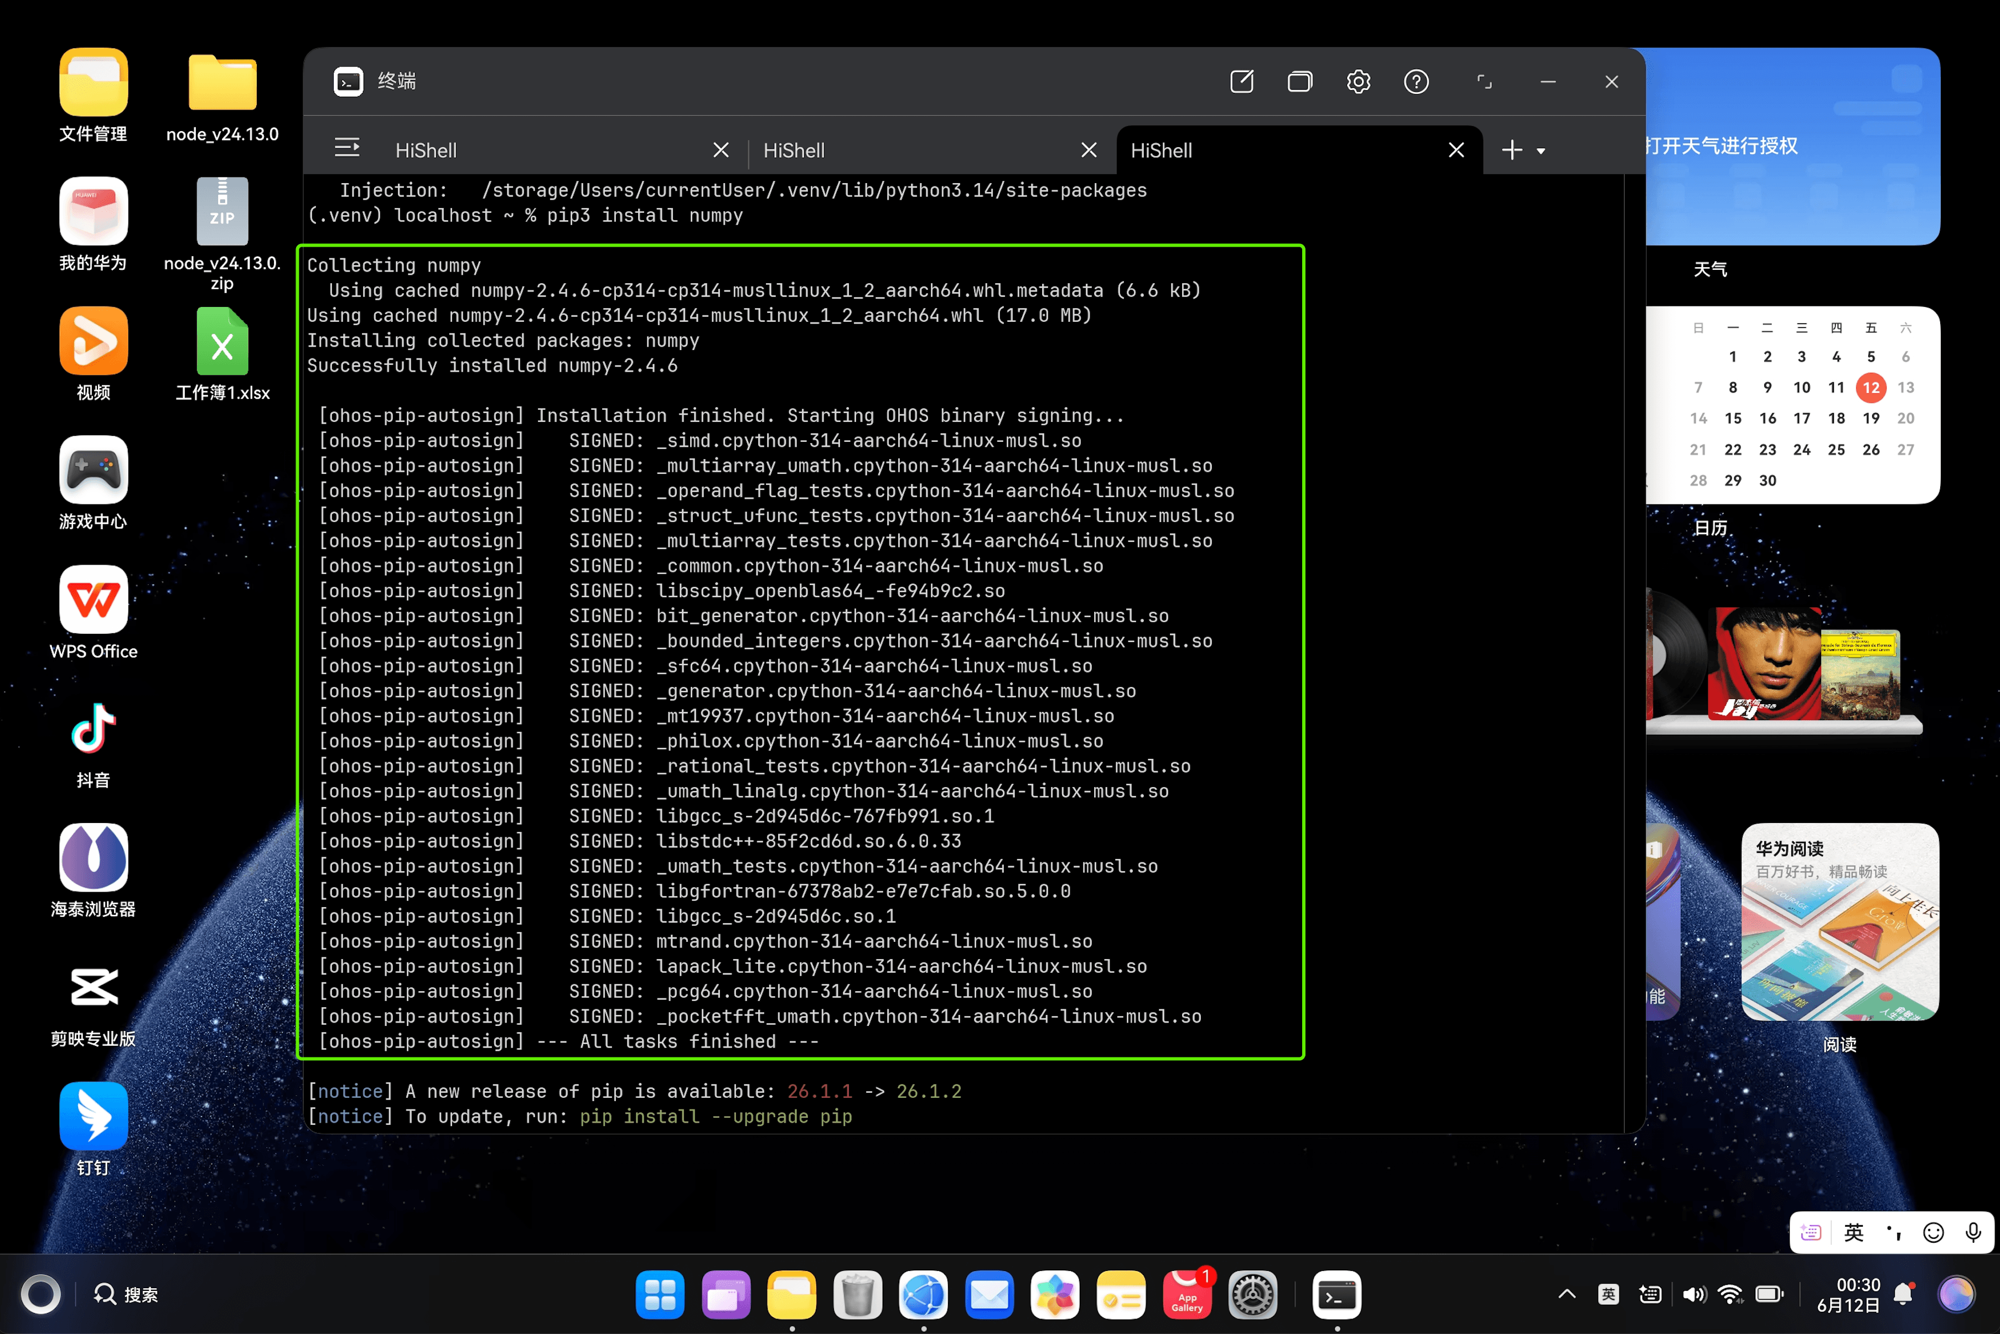2000x1334 pixels.
Task: Launch the 抖音 app
Action: [94, 728]
